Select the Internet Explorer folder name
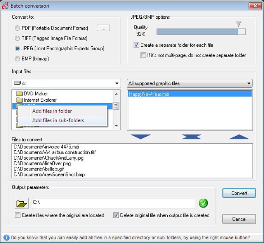 (40, 100)
